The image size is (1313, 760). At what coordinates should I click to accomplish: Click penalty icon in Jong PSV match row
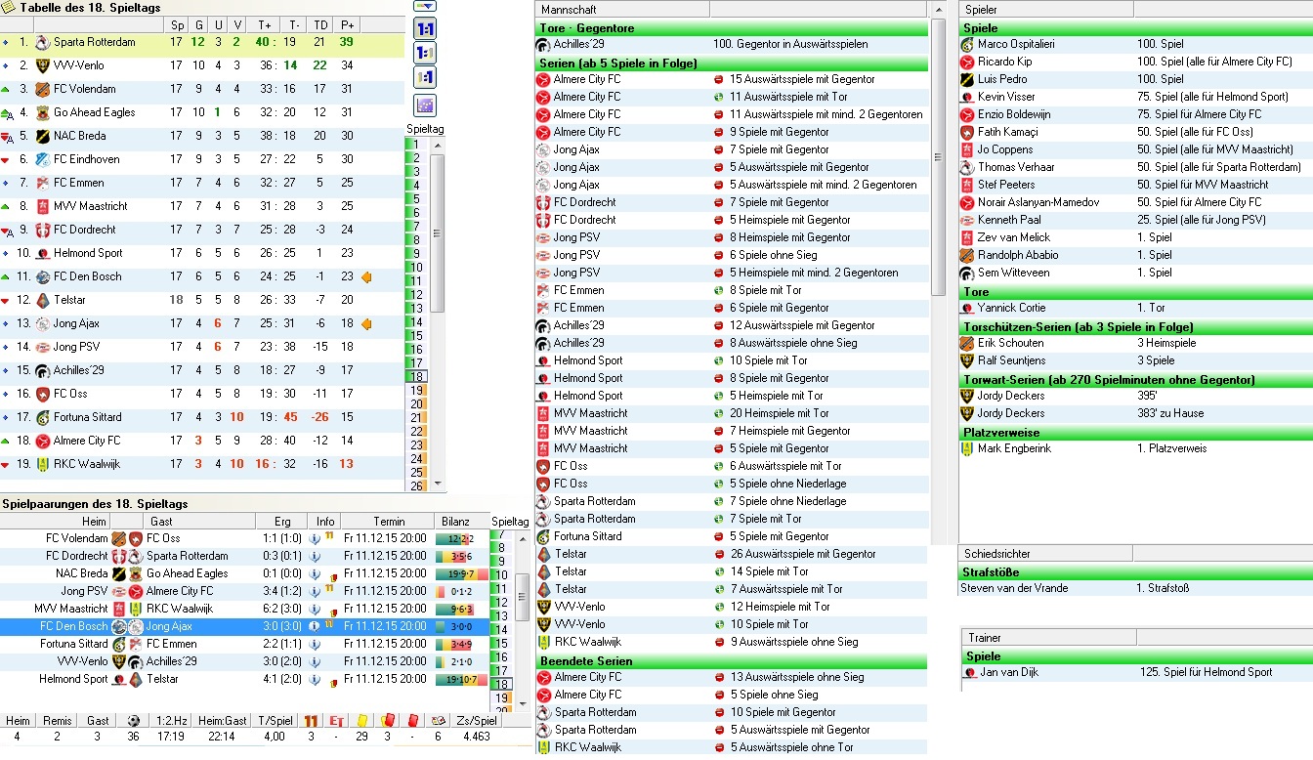[x=330, y=590]
